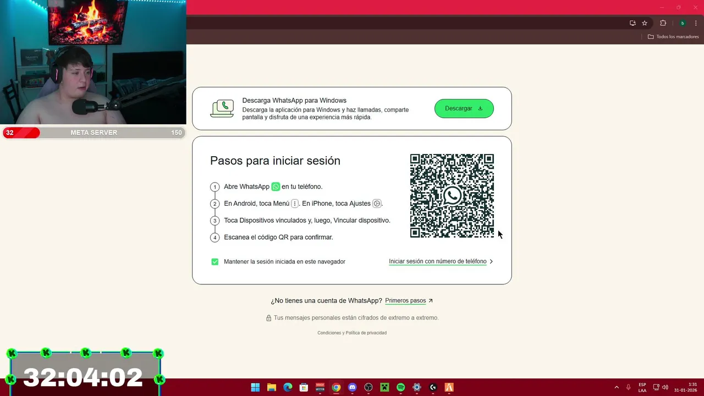Click the 32:04:02 stream timer
Image resolution: width=704 pixels, height=396 pixels.
point(83,377)
